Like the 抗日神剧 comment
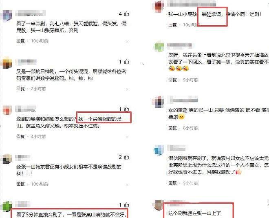This screenshot has height=218, width=269. (127, 62)
